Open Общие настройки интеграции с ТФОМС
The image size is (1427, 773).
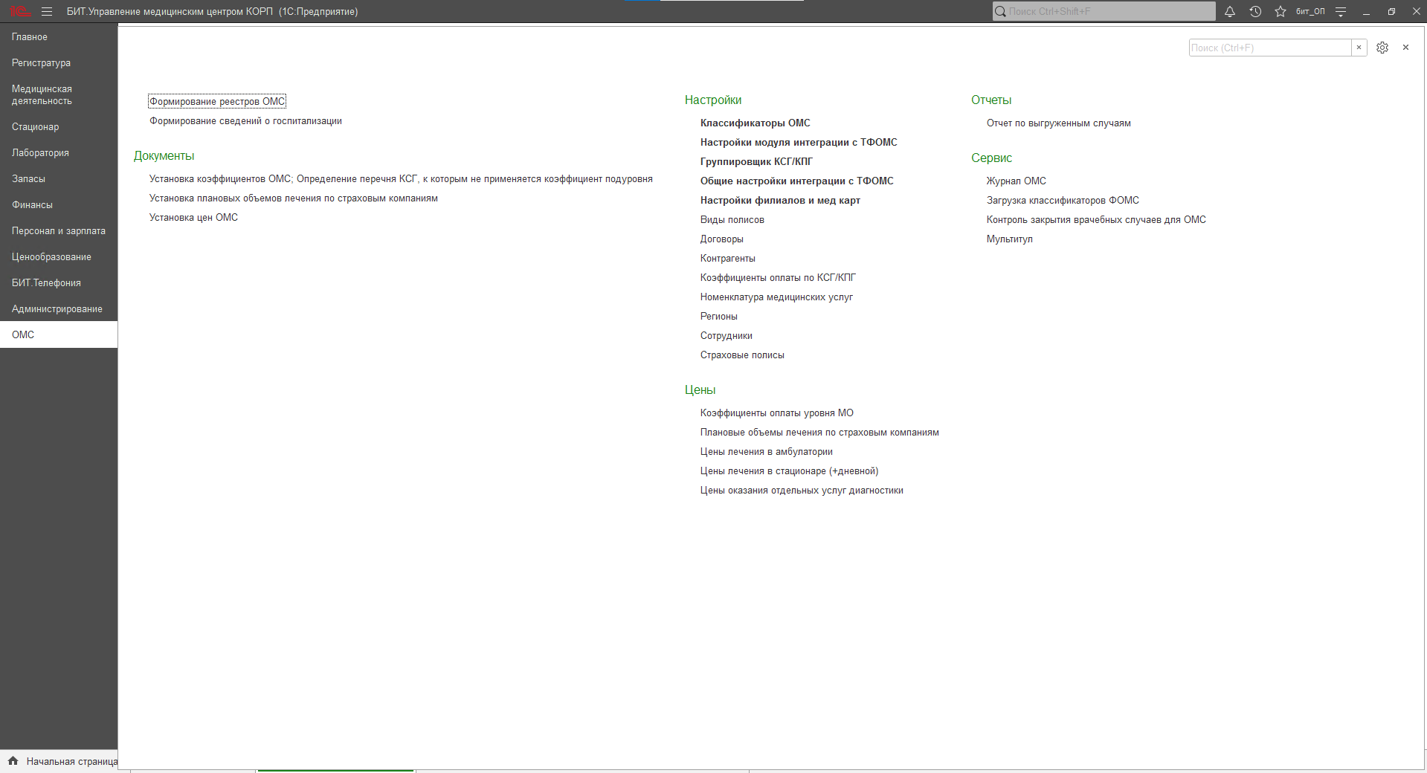[796, 181]
